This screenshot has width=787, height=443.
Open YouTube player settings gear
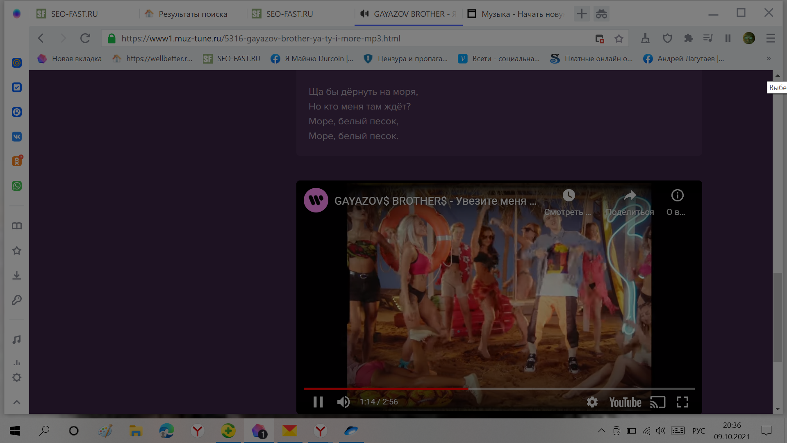click(592, 402)
